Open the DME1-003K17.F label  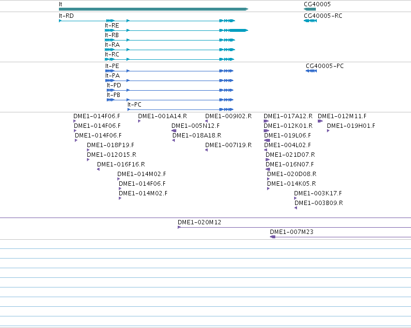click(318, 194)
